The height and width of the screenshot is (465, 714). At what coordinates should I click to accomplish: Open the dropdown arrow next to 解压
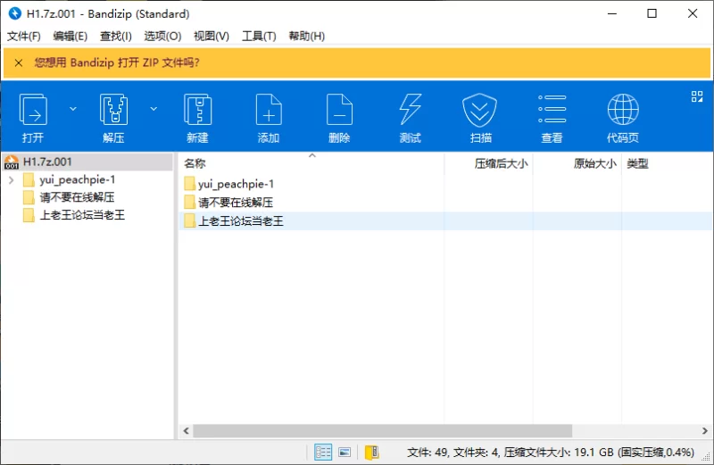point(154,108)
